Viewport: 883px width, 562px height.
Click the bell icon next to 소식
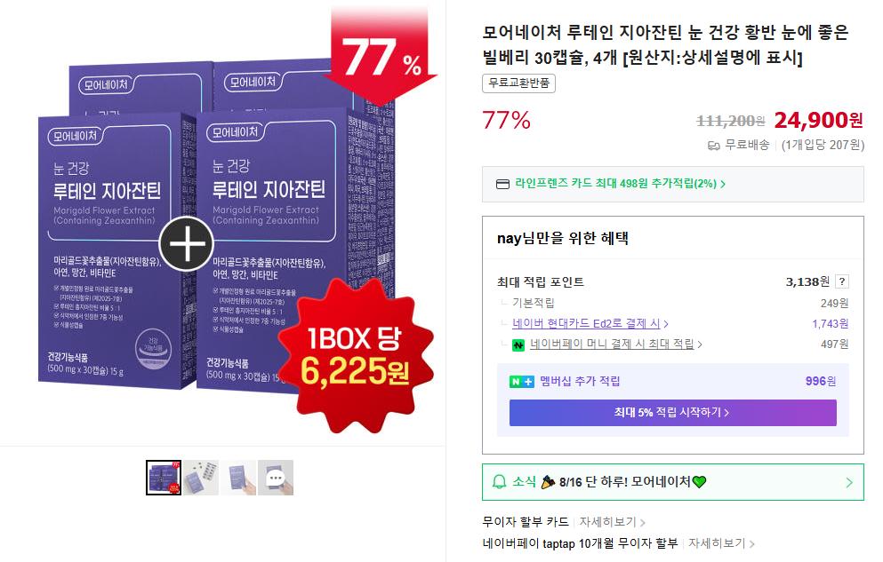[499, 481]
